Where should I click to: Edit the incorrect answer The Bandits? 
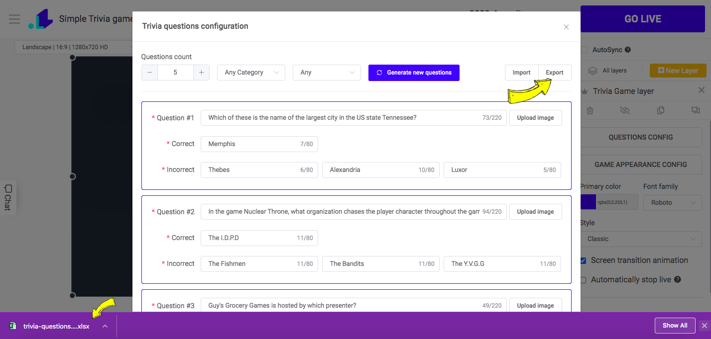point(381,264)
